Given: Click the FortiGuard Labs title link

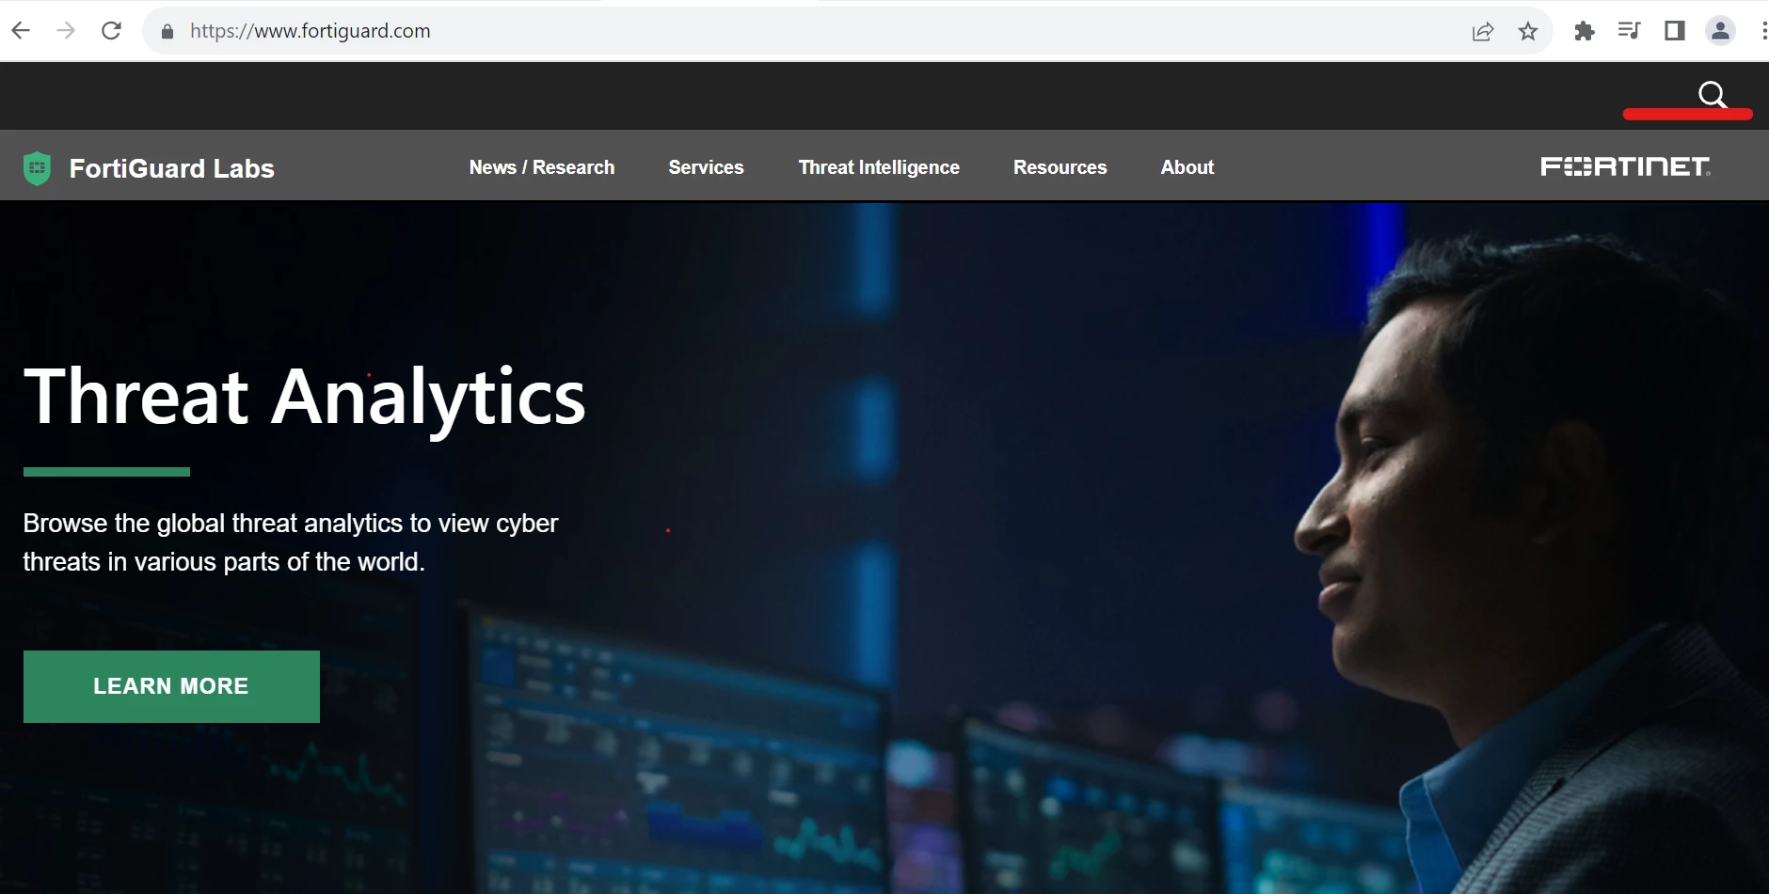Looking at the screenshot, I should 172,168.
